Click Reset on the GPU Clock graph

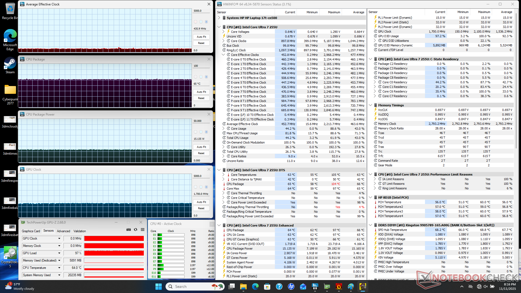(x=201, y=208)
